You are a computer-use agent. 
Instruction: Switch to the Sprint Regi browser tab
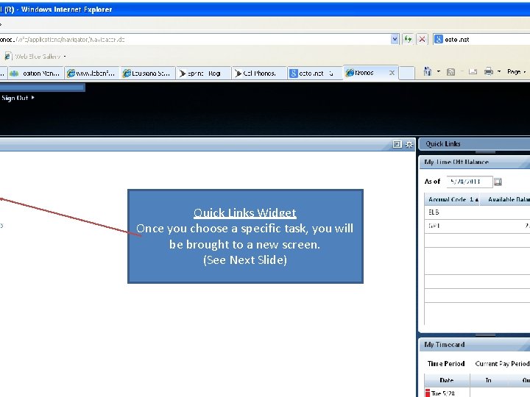(x=203, y=74)
